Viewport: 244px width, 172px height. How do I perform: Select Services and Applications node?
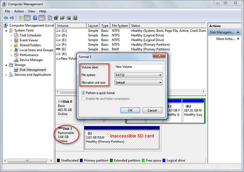33,75
